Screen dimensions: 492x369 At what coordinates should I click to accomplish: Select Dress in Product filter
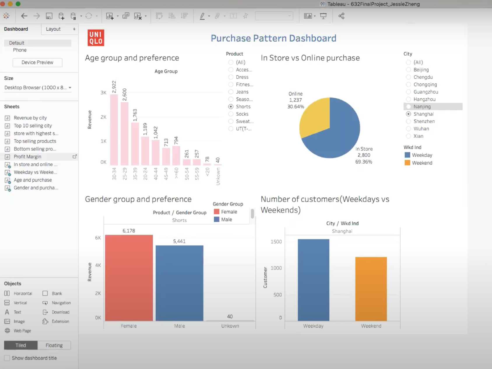pyautogui.click(x=231, y=77)
